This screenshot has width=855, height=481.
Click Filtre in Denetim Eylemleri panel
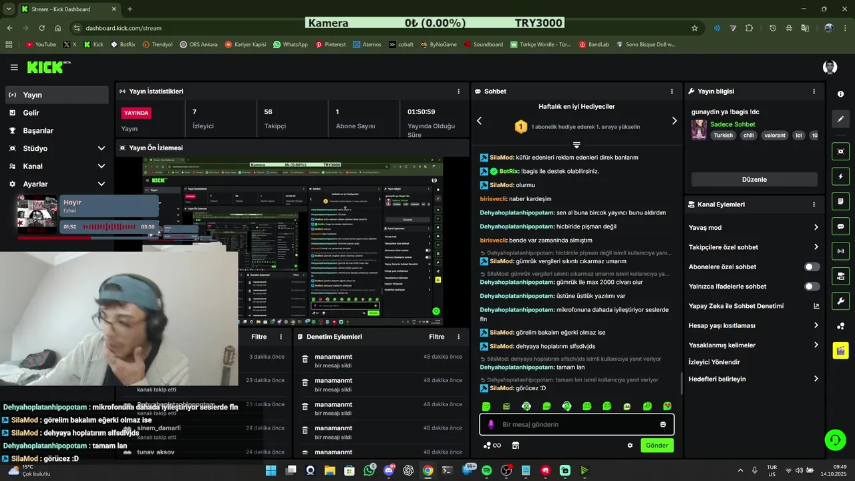(x=437, y=337)
